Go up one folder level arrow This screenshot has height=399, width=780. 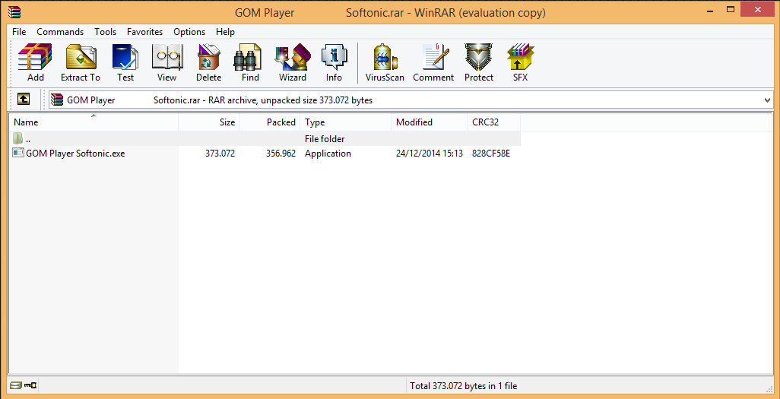coord(24,100)
